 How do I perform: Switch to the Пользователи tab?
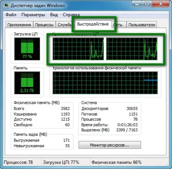142,25
